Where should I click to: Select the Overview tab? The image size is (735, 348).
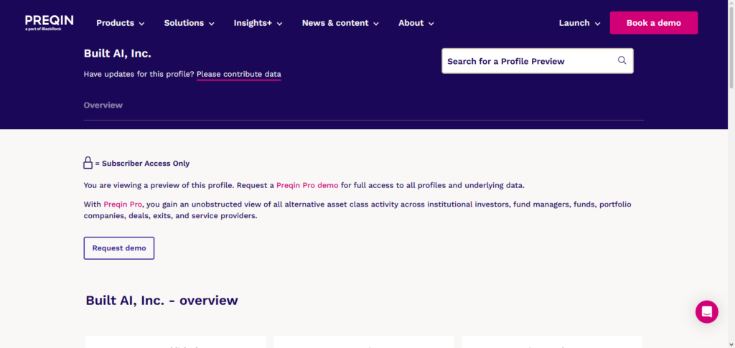(x=103, y=105)
